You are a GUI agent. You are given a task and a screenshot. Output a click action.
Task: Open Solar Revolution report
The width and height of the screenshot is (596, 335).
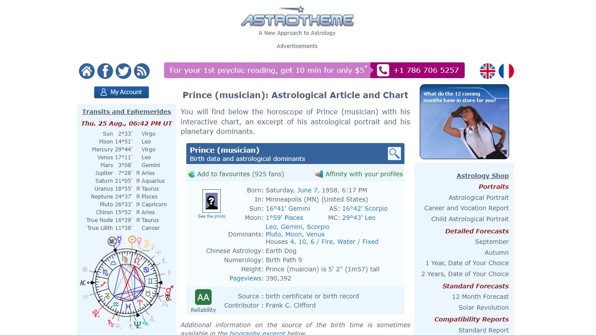point(483,308)
